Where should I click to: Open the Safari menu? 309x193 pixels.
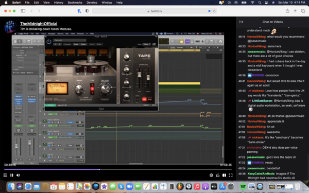click(16, 3)
